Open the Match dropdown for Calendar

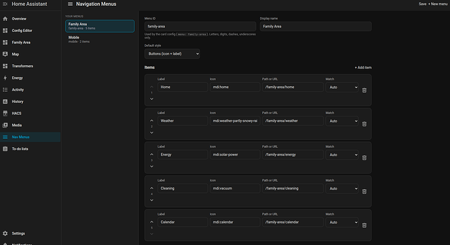[x=342, y=222]
